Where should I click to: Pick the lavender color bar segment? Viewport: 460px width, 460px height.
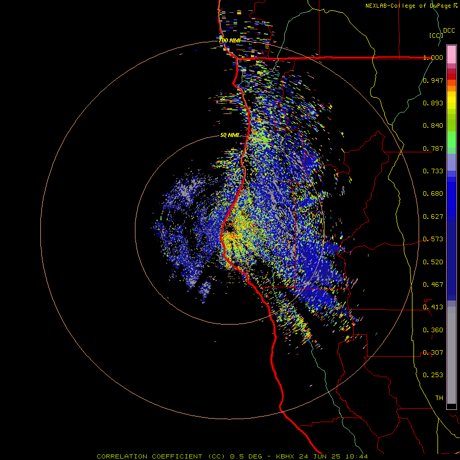[451, 162]
